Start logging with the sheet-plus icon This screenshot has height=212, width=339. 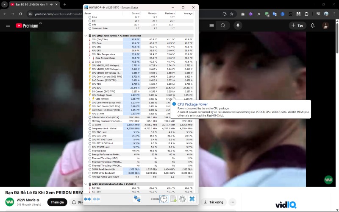[x=173, y=199]
